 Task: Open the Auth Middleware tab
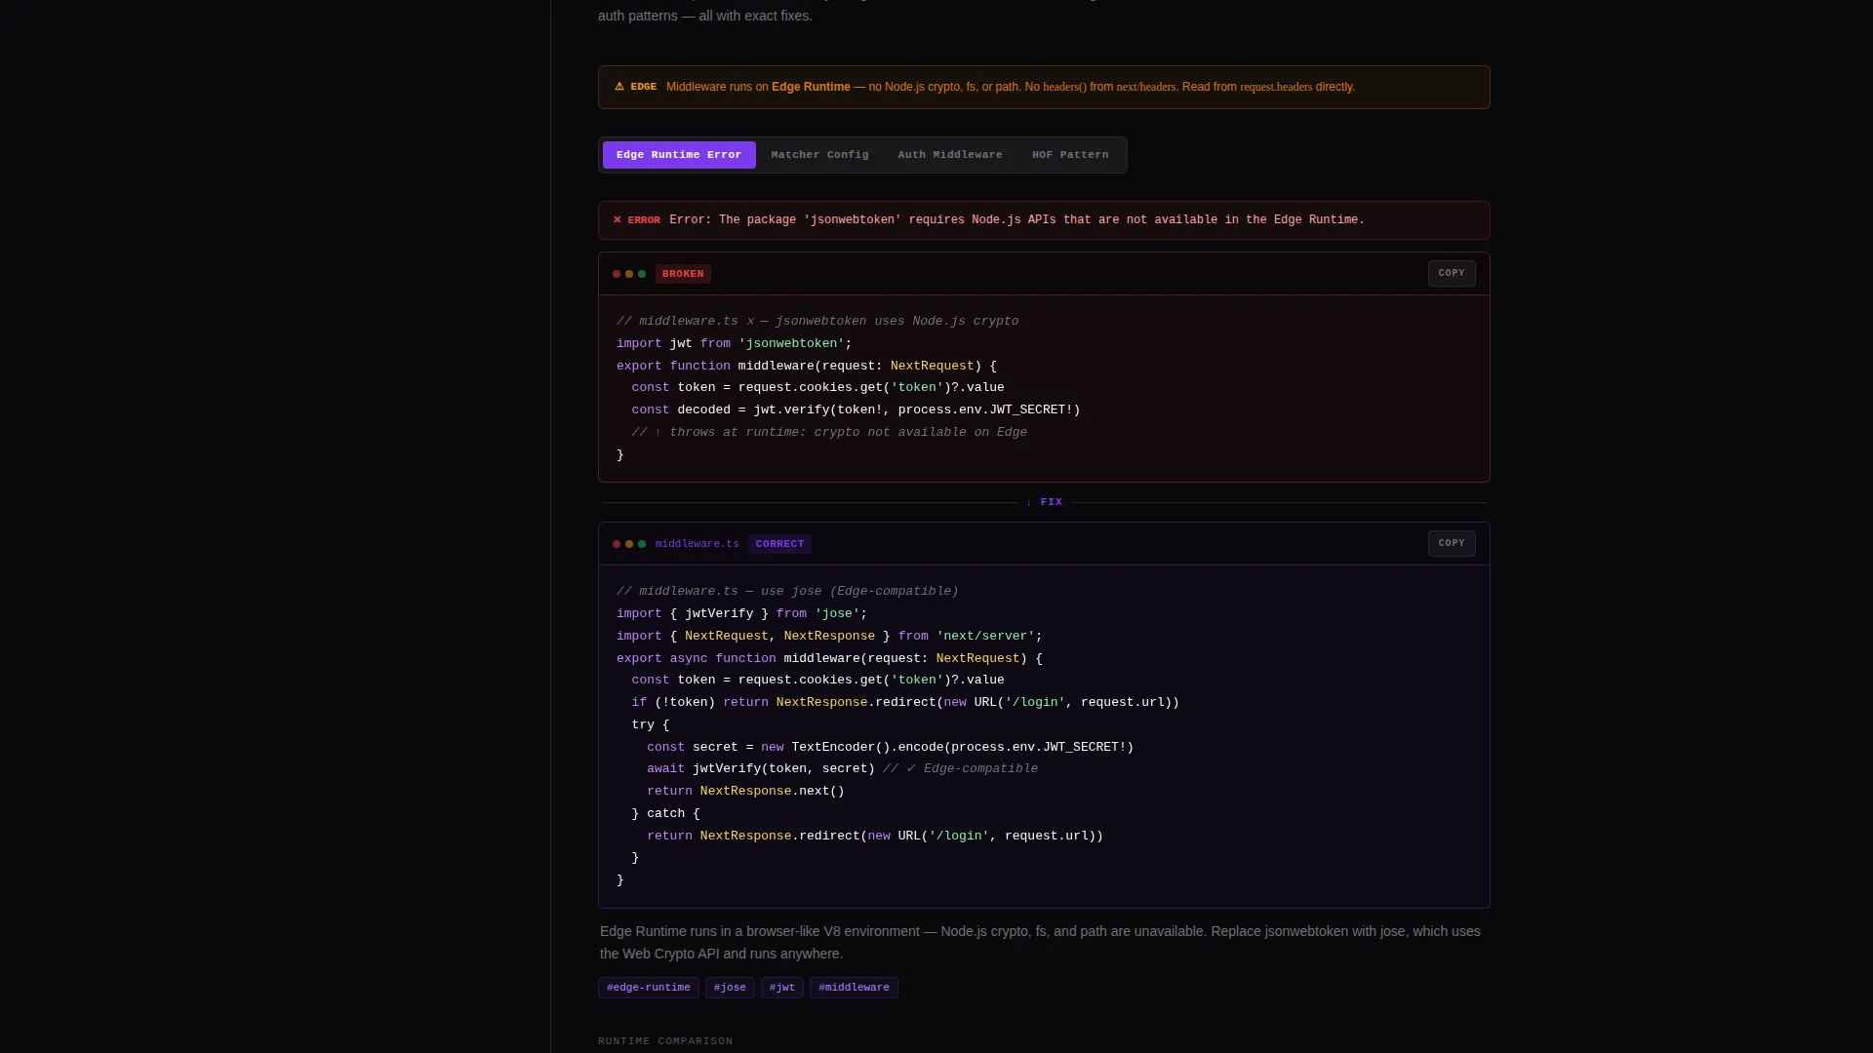(x=950, y=155)
